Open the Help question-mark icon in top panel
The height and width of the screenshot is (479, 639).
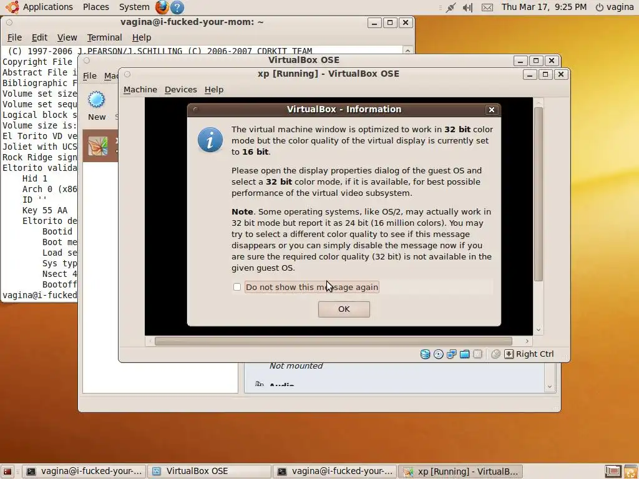pyautogui.click(x=177, y=7)
